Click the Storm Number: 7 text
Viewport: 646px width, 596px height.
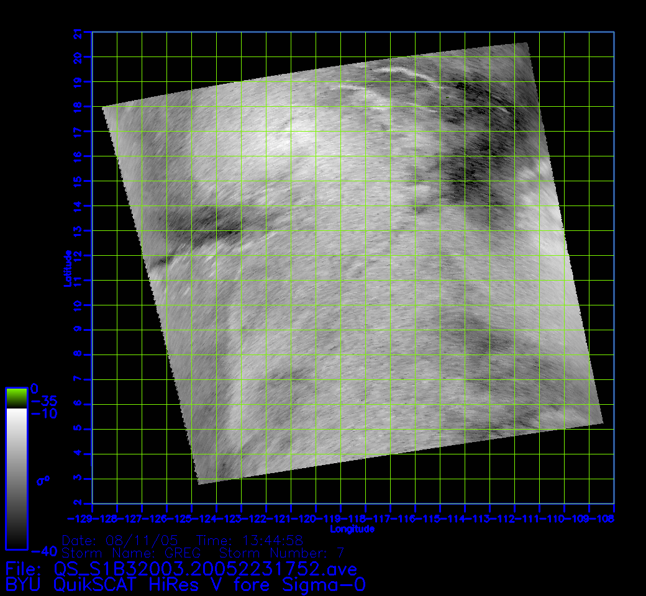[x=280, y=553]
